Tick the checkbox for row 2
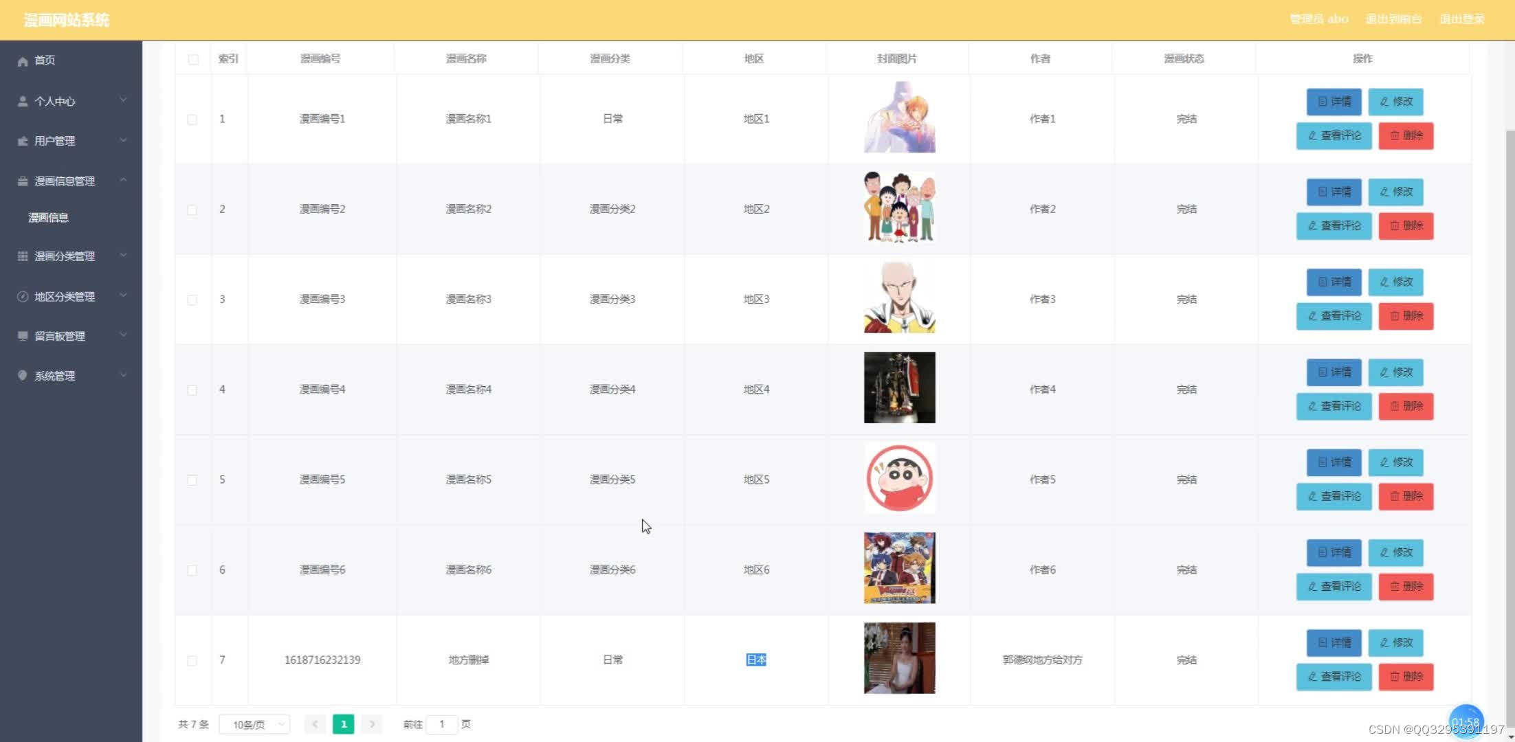The width and height of the screenshot is (1515, 742). click(x=192, y=210)
